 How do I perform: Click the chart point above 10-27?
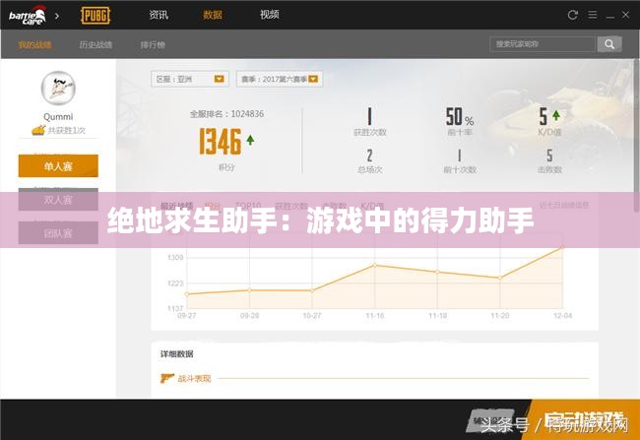[312, 290]
